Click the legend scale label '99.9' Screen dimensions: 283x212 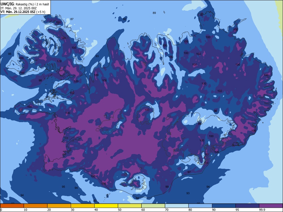tap(262, 210)
